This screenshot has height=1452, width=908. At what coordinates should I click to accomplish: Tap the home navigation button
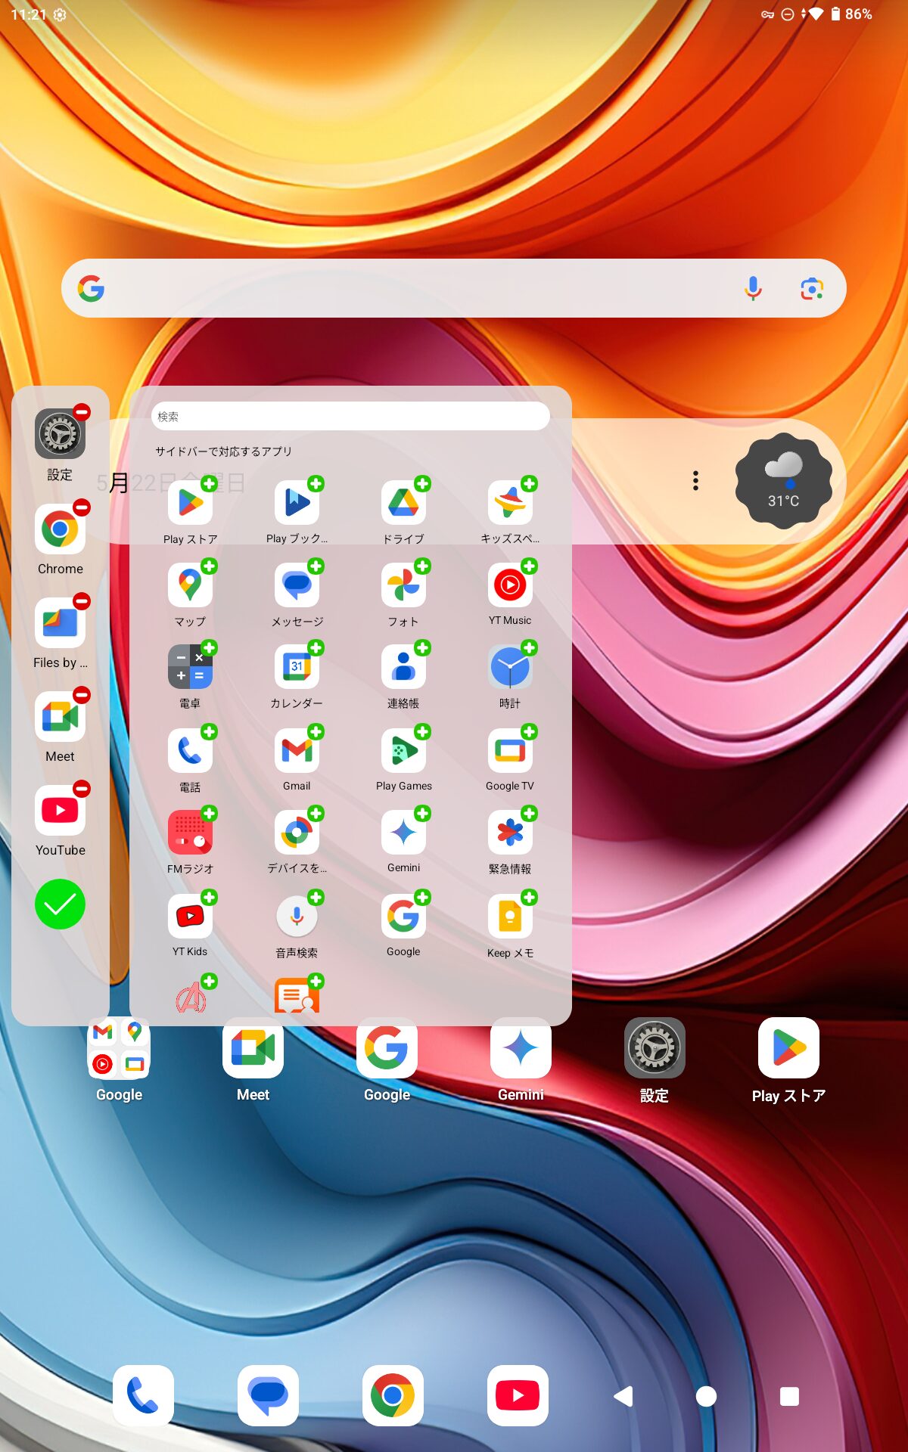(706, 1396)
